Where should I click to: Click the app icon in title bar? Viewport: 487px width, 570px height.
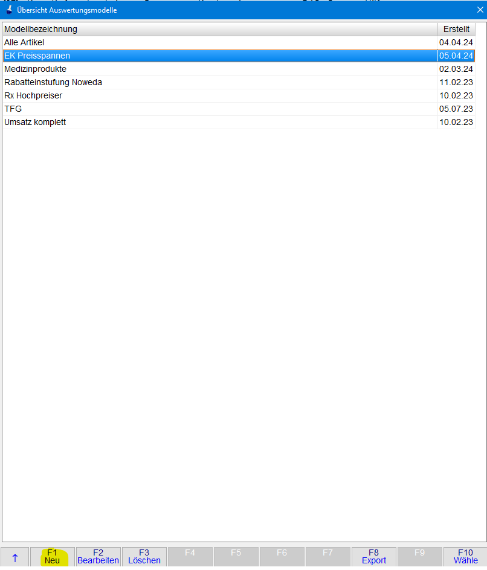(x=9, y=10)
